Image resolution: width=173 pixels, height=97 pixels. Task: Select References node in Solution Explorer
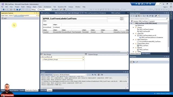[141, 25]
